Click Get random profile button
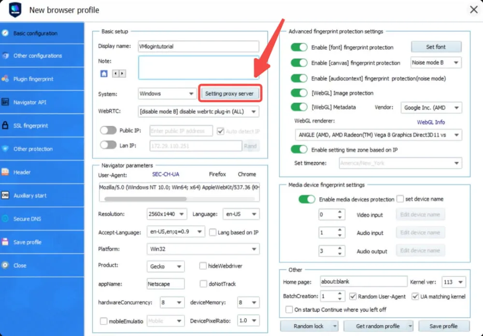The image size is (483, 336). [x=378, y=326]
